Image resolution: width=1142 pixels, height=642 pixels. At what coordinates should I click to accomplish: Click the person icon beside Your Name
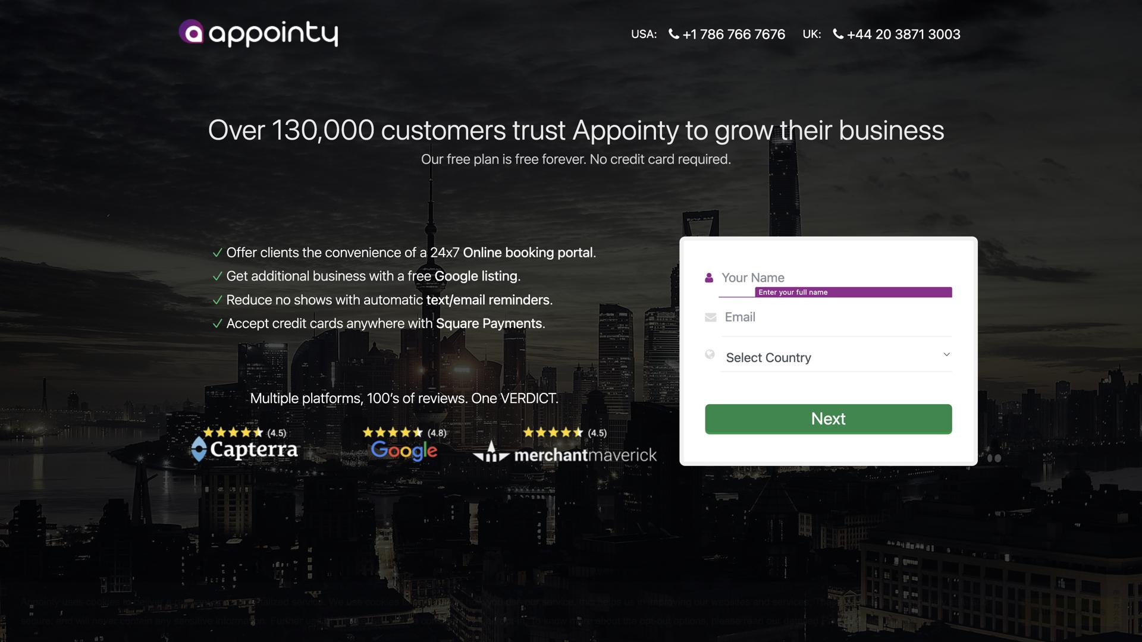(x=709, y=278)
